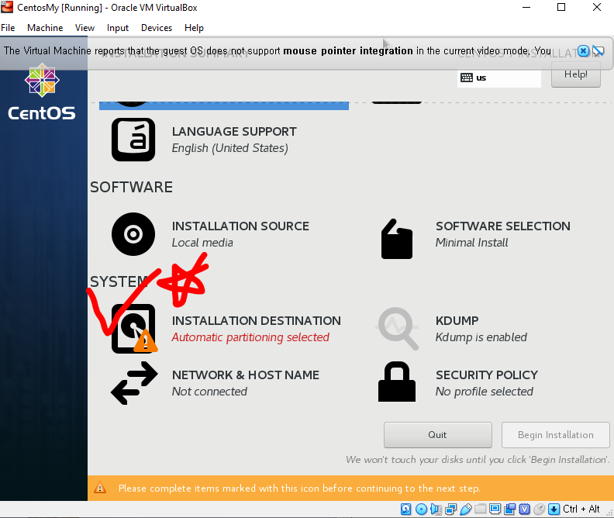Screen dimensions: 614x518
Task: Click the installer Help! button
Action: pos(575,75)
